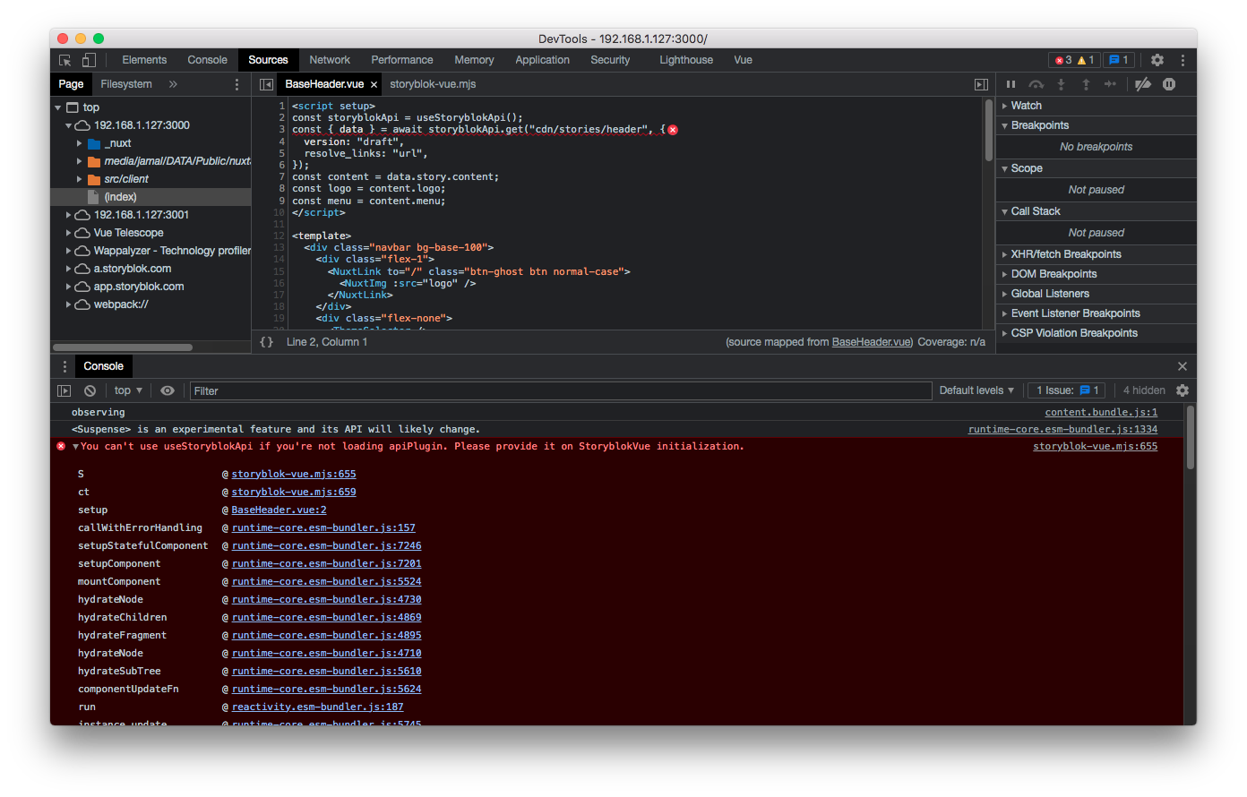Create a live expression with eye icon
The height and width of the screenshot is (797, 1247).
168,390
